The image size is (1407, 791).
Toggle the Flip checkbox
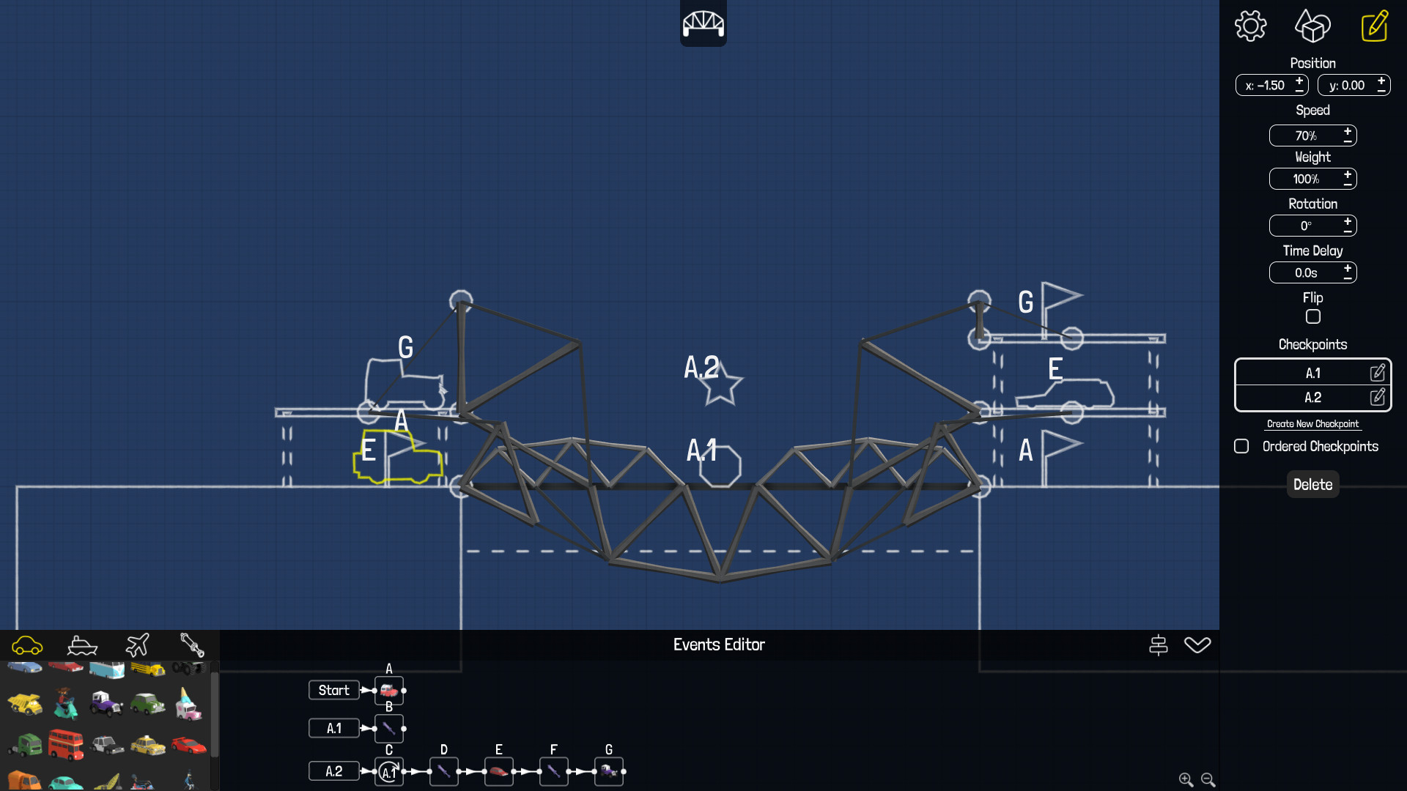1312,316
